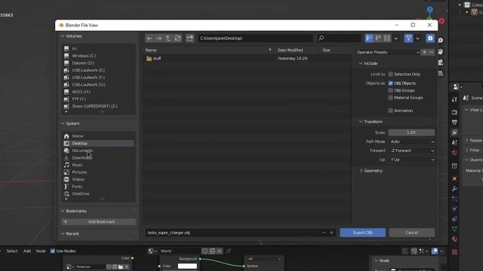Click the Export OBJ button
483x271 pixels.
(x=362, y=233)
